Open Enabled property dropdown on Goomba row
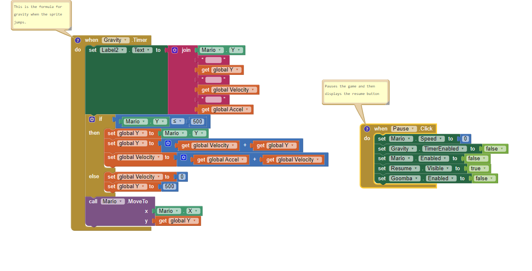The width and height of the screenshot is (532, 271). tap(442, 179)
